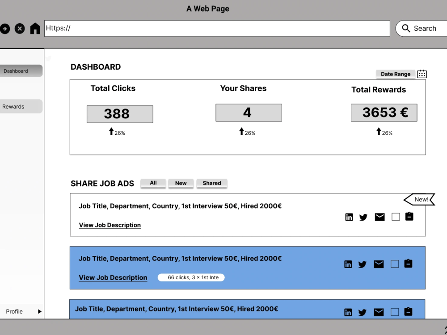Viewport: 447px width, 335px height.
Task: Copy the first job ad link via clipboard icon
Action: pyautogui.click(x=409, y=216)
